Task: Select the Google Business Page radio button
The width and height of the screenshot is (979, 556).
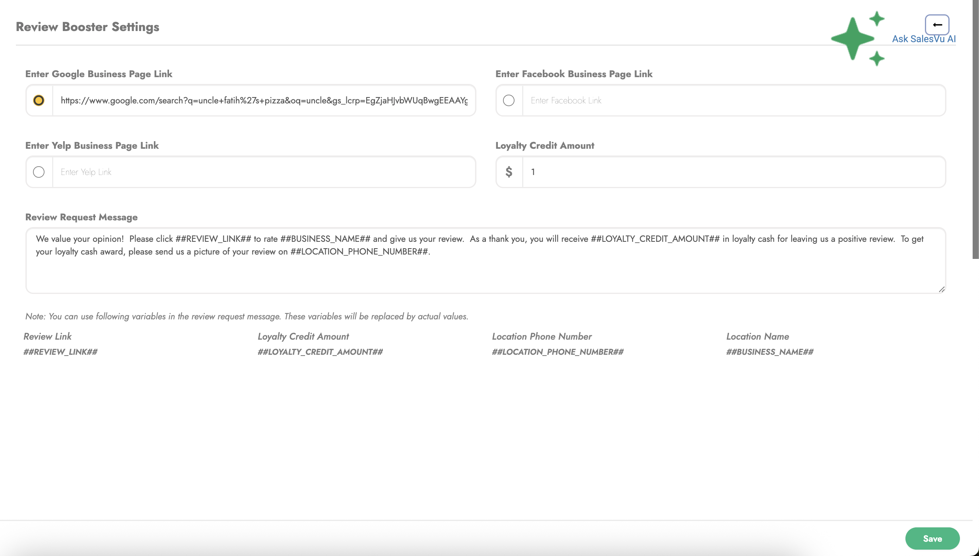Action: coord(39,100)
